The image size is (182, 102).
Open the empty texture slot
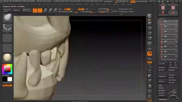pos(7,48)
